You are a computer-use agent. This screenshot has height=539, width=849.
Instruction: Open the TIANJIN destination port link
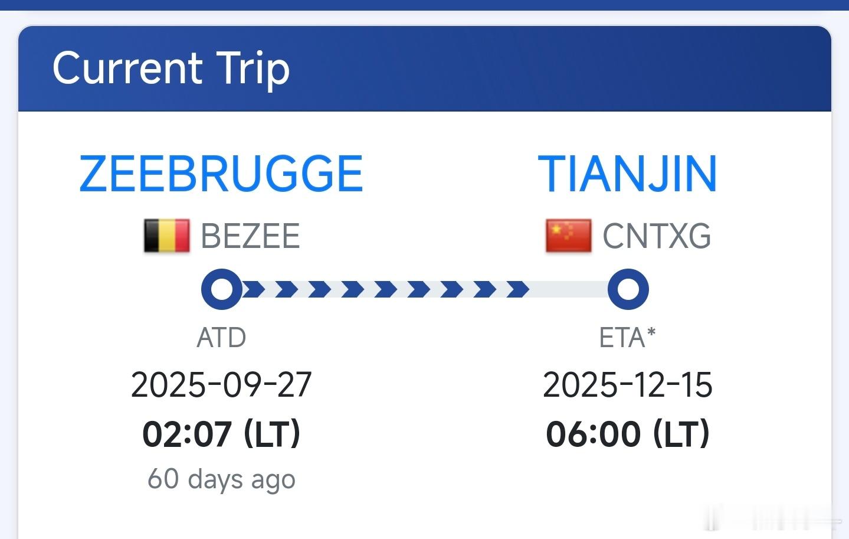coord(628,174)
